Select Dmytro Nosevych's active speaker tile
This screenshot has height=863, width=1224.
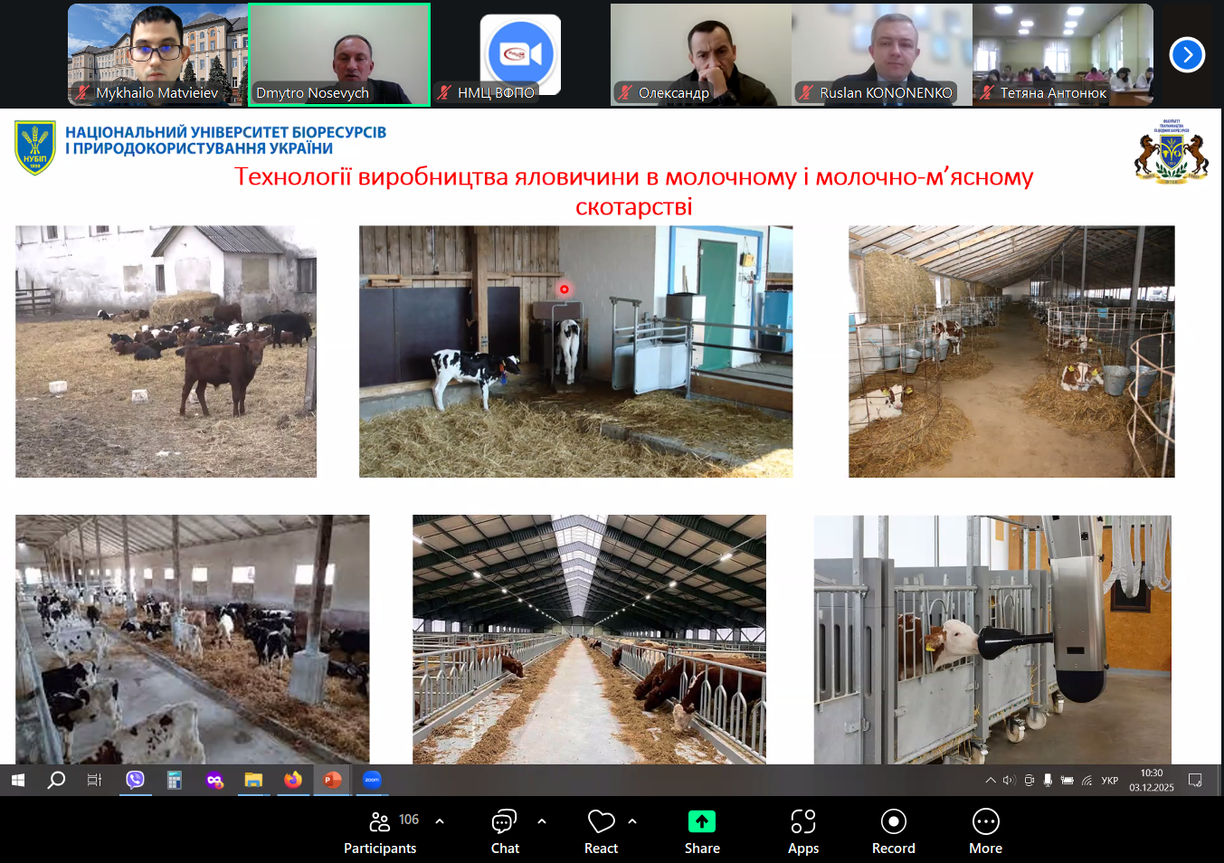(339, 54)
